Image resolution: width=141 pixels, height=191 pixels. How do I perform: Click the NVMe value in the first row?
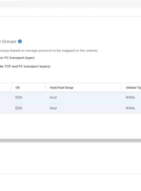130,98
